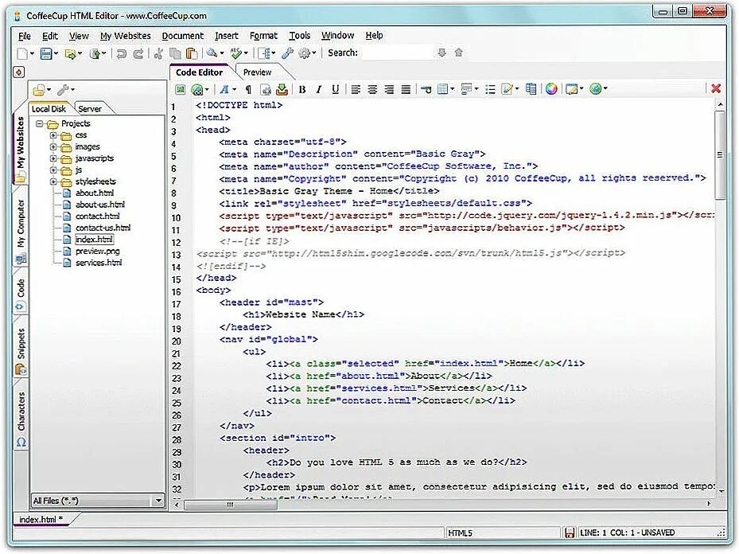Viewport: 739px width, 554px height.
Task: Click the wrench tools icon in main toolbar
Action: click(x=287, y=53)
